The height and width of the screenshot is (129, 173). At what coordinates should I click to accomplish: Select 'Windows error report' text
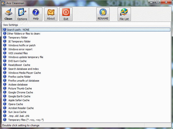coord(20,49)
